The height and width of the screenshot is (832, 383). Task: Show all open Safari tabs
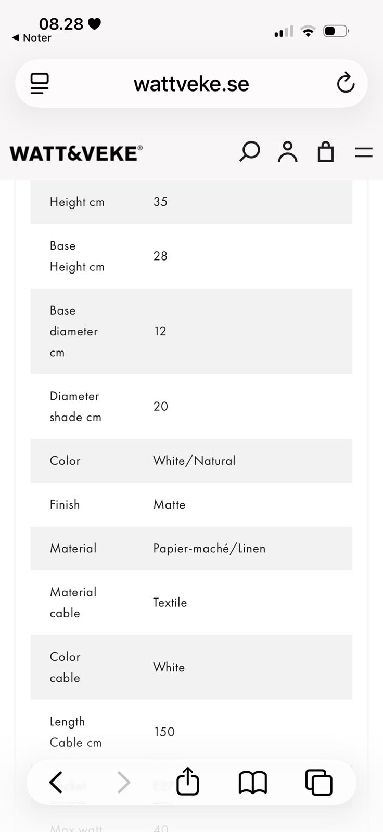pyautogui.click(x=318, y=783)
